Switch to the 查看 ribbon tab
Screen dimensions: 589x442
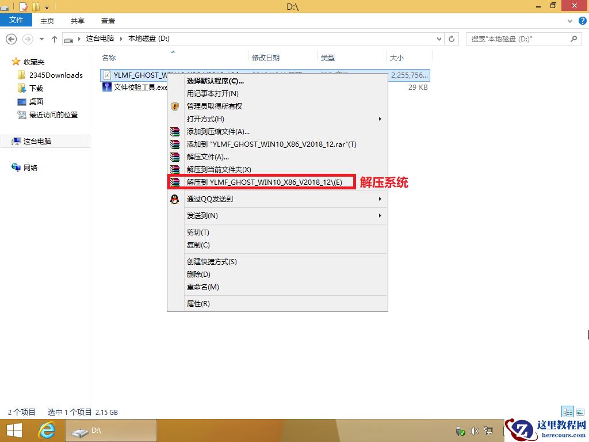(x=108, y=20)
